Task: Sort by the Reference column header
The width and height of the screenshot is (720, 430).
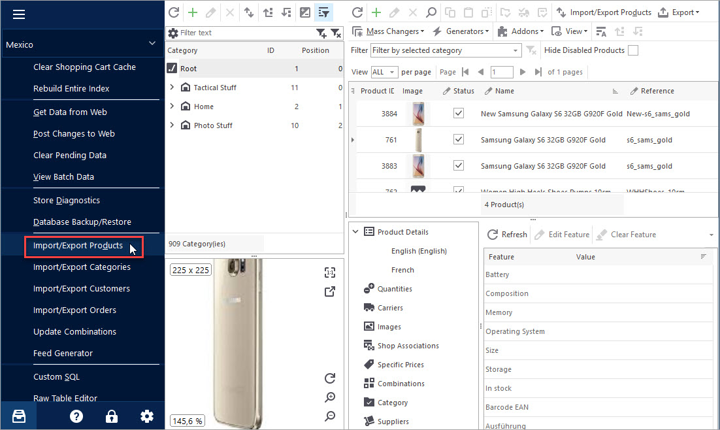Action: [657, 91]
